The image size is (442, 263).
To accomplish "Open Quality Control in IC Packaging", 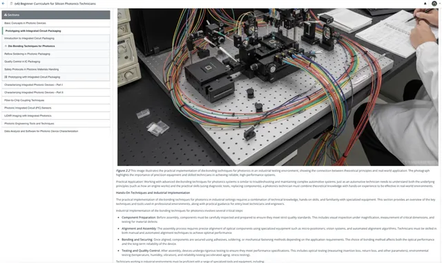I will (56, 62).
